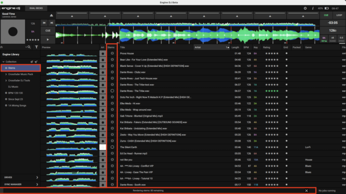
Task: Eject the loaded Good Time track
Action: pyautogui.click(x=51, y=16)
